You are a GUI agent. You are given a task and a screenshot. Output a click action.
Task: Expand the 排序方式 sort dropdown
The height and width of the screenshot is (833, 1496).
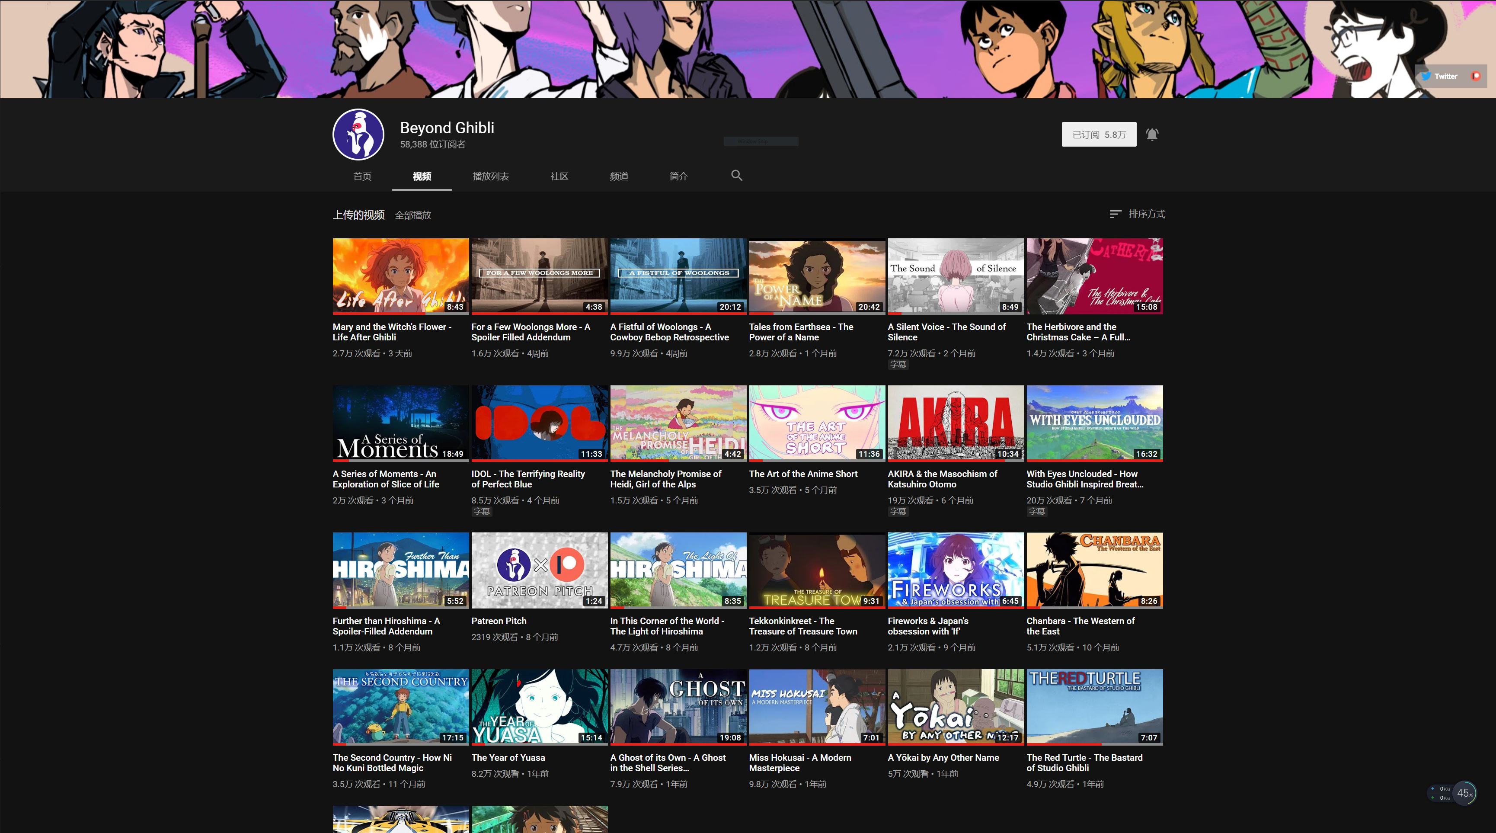(1146, 215)
